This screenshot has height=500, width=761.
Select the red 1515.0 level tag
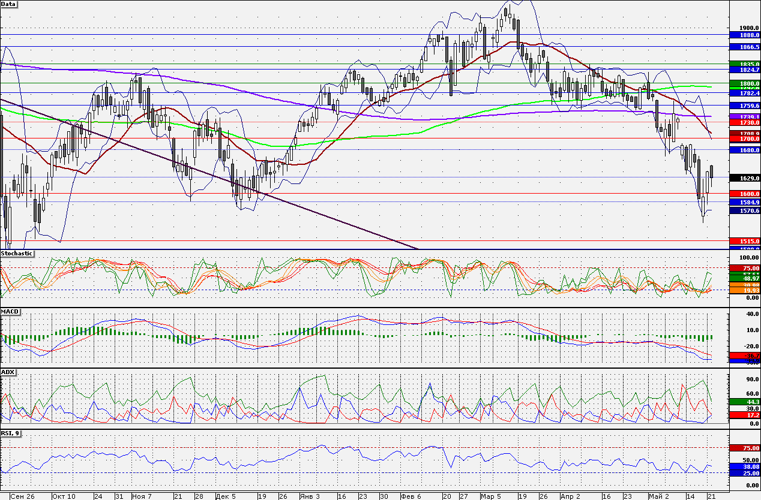click(x=745, y=240)
